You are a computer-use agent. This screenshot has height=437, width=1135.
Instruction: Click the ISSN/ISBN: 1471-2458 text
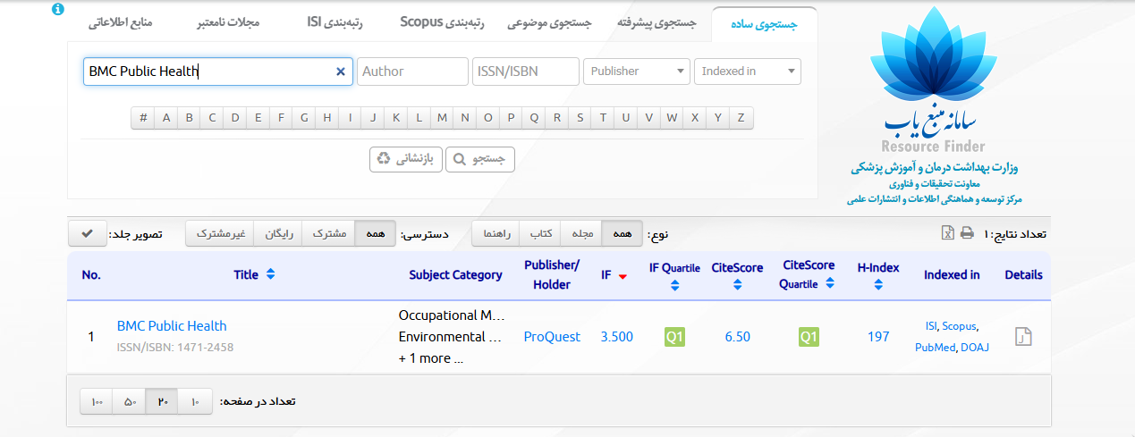tap(175, 347)
